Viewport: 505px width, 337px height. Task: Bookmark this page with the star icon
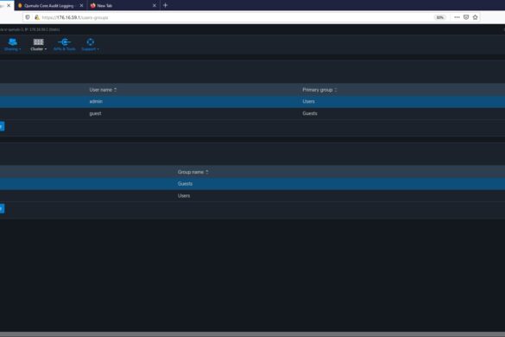tap(475, 17)
